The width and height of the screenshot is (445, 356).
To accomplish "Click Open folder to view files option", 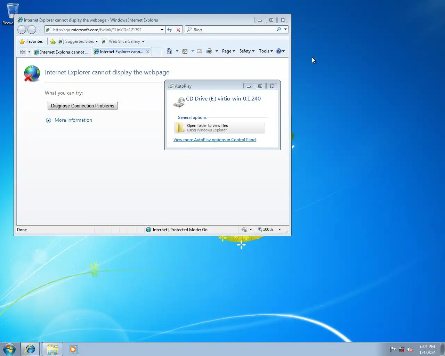I will tap(219, 128).
